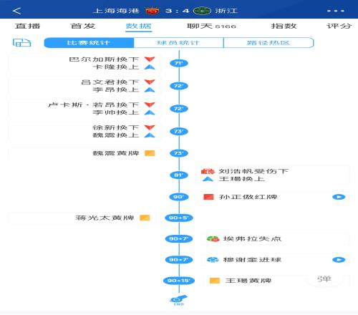This screenshot has height=315, width=358.
Task: Click the 72' marker beside 卢卡斯·若昂换下
Action: coord(179,109)
